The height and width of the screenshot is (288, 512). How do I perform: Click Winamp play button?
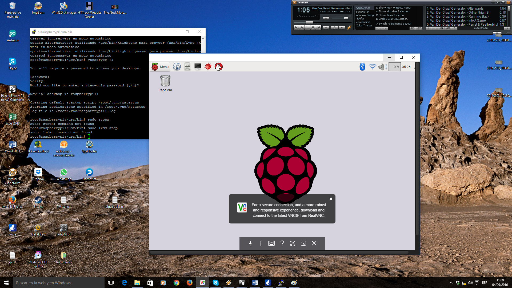click(x=302, y=27)
